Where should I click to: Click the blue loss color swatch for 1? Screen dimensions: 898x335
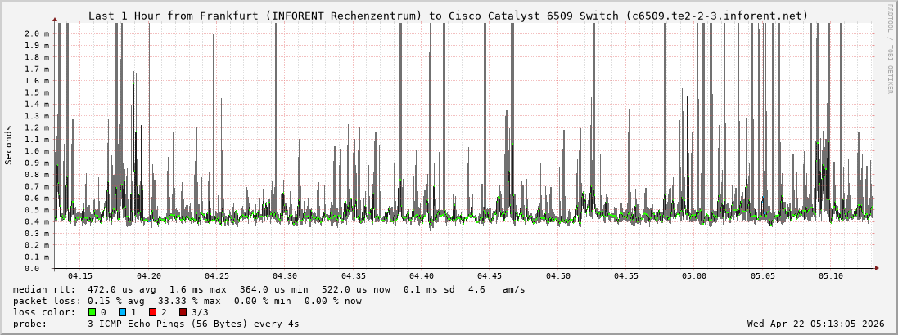(122, 312)
